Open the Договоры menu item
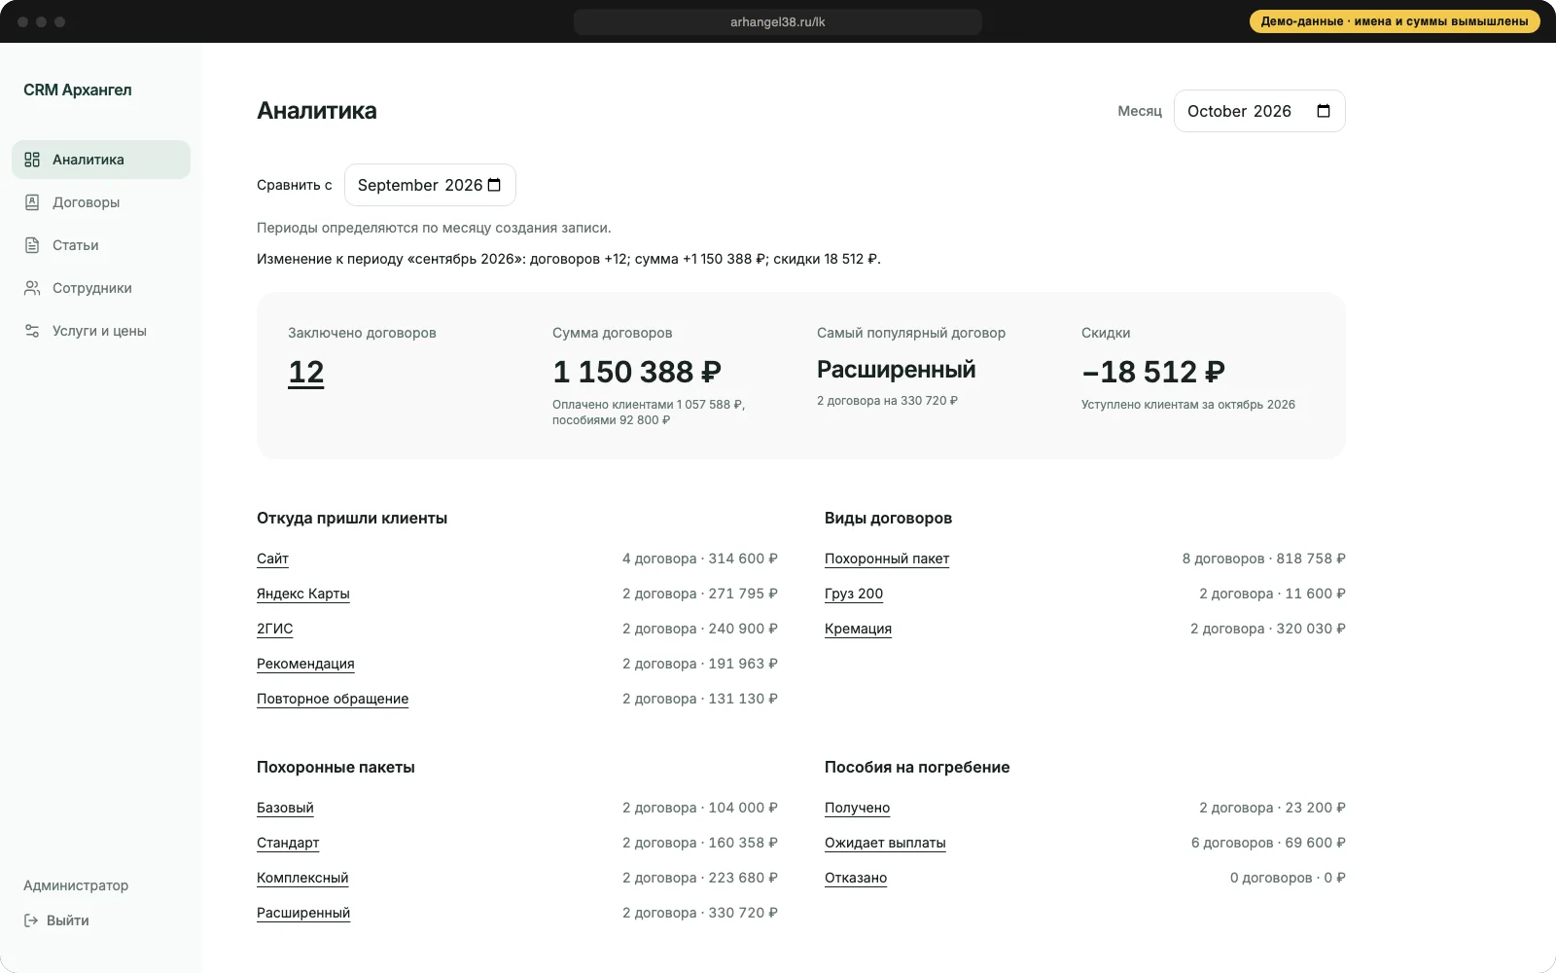 click(101, 202)
